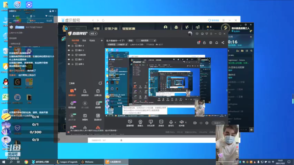Viewport: 294px width, 165px height.
Task: Open League of Legends taskbar item
Action: 67,162
